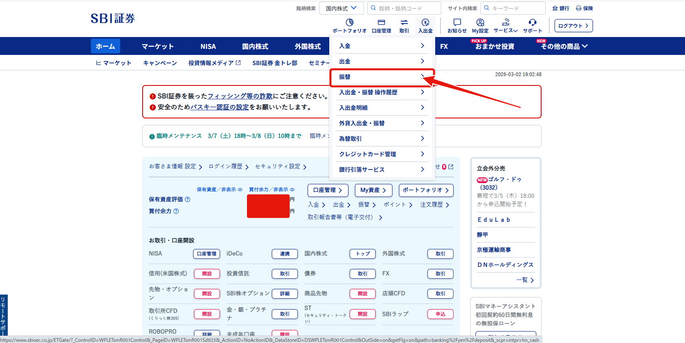Switch to the NISA navigation tab

pyautogui.click(x=208, y=46)
